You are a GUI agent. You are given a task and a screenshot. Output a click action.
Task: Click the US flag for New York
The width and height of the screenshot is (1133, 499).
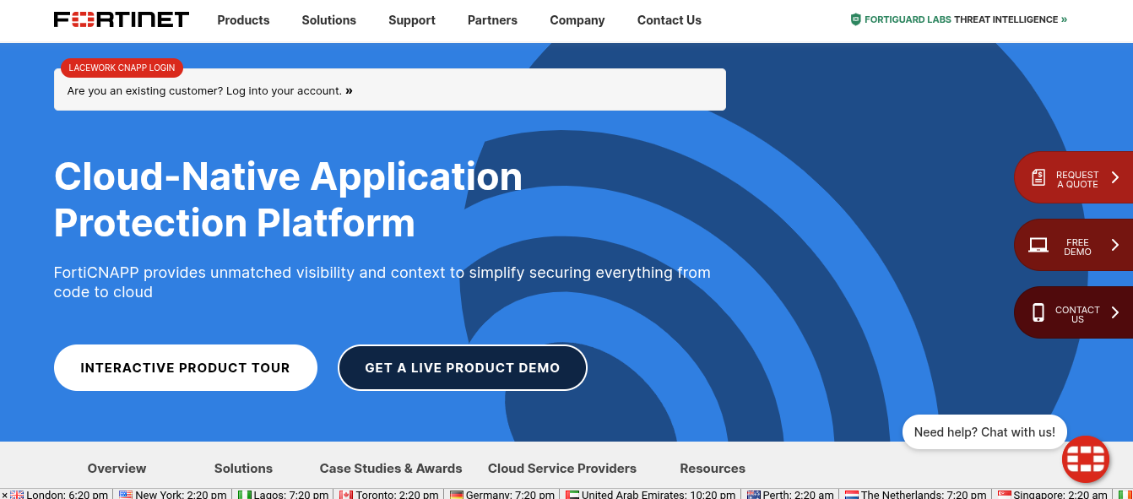(x=126, y=495)
